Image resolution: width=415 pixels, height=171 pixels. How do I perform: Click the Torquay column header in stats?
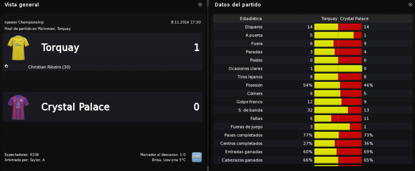(329, 19)
